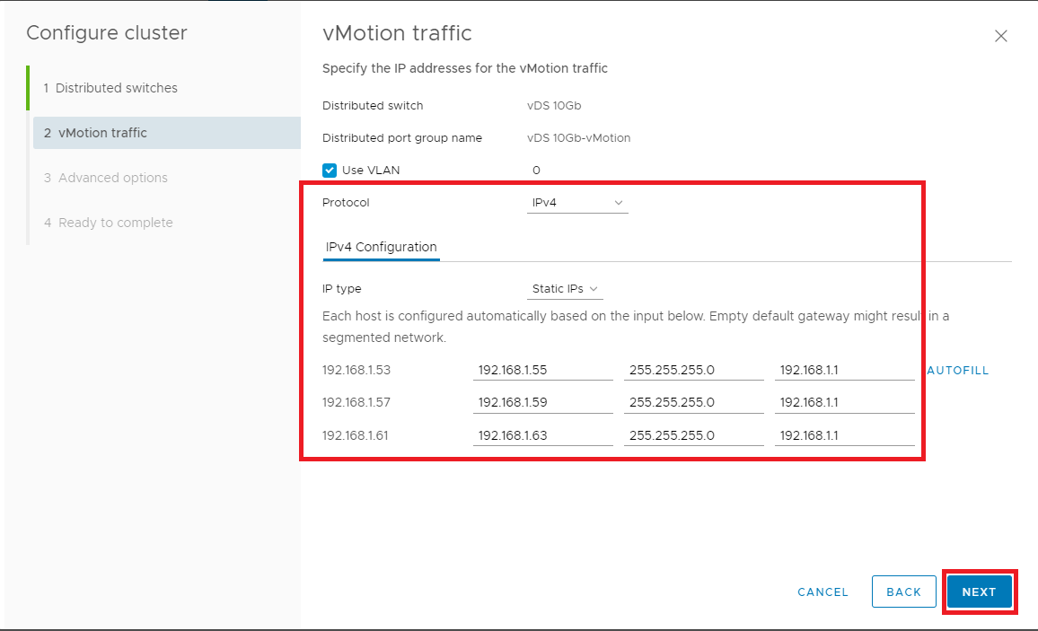The height and width of the screenshot is (631, 1038).
Task: Click subnet mask field for host 192.168.1.53
Action: click(693, 370)
